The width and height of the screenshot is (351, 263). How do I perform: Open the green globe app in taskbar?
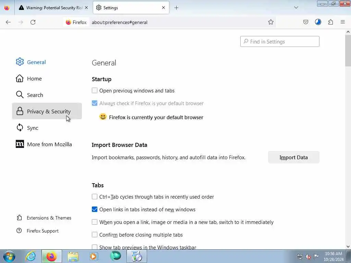coord(116,256)
